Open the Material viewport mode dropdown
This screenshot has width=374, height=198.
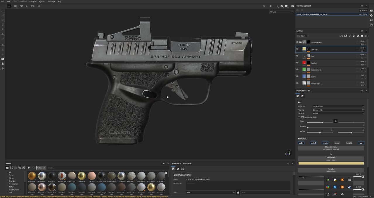tap(281, 12)
